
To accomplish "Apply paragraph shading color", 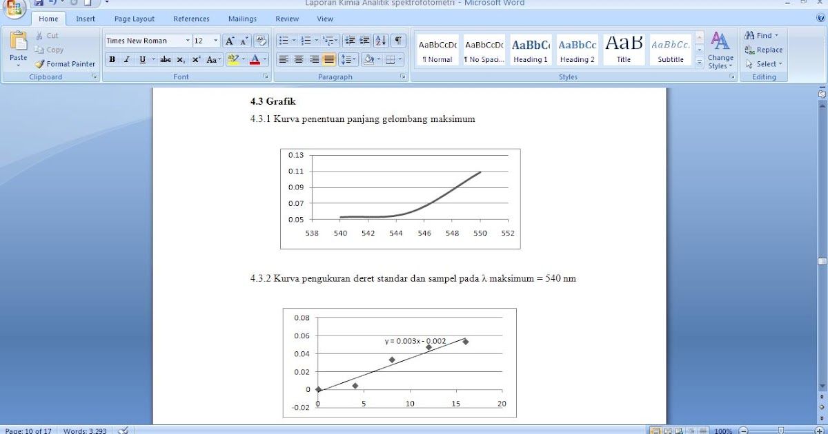I will (x=368, y=60).
